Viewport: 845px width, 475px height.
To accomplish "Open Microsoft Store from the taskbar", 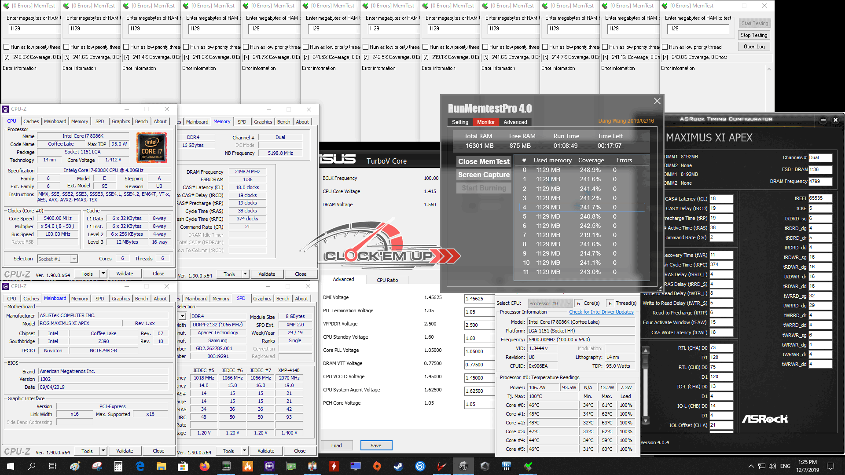I will [183, 466].
